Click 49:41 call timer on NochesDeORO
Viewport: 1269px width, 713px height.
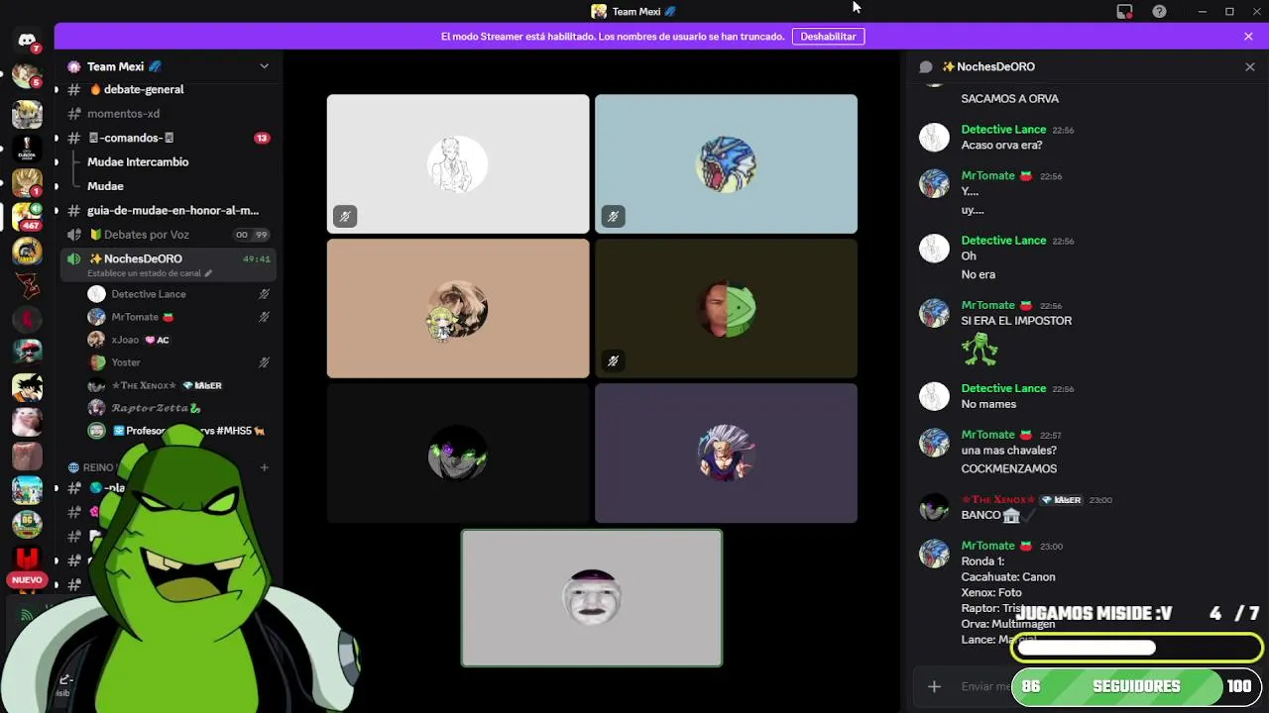click(x=257, y=259)
